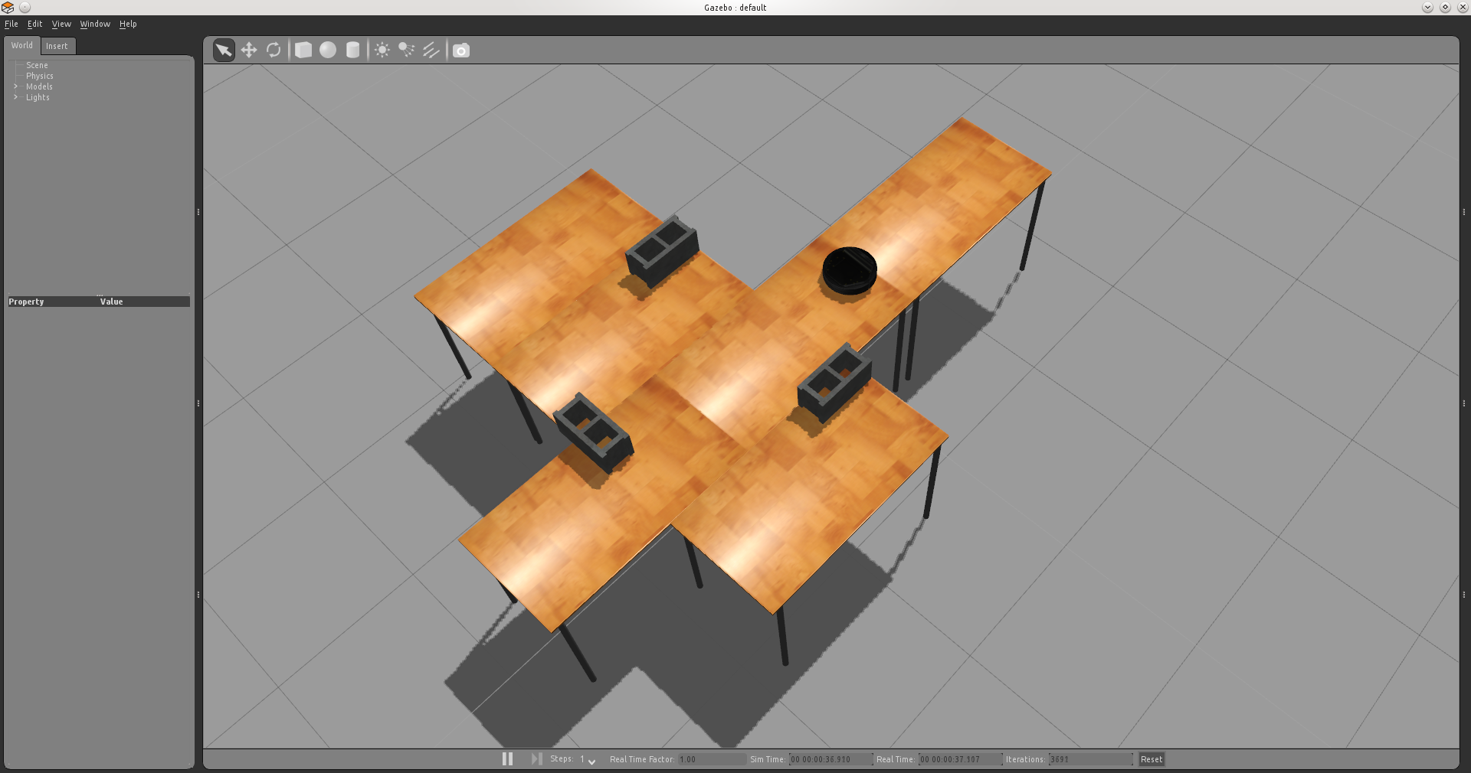Click the Reset button
This screenshot has width=1471, height=773.
tap(1151, 759)
